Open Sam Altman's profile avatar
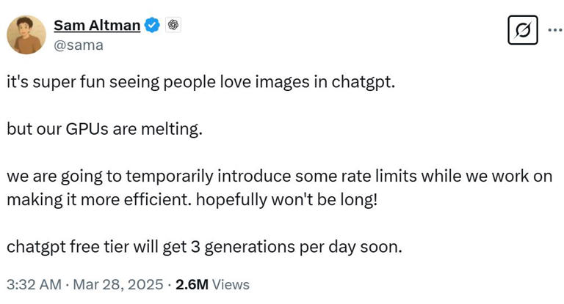 (x=26, y=34)
